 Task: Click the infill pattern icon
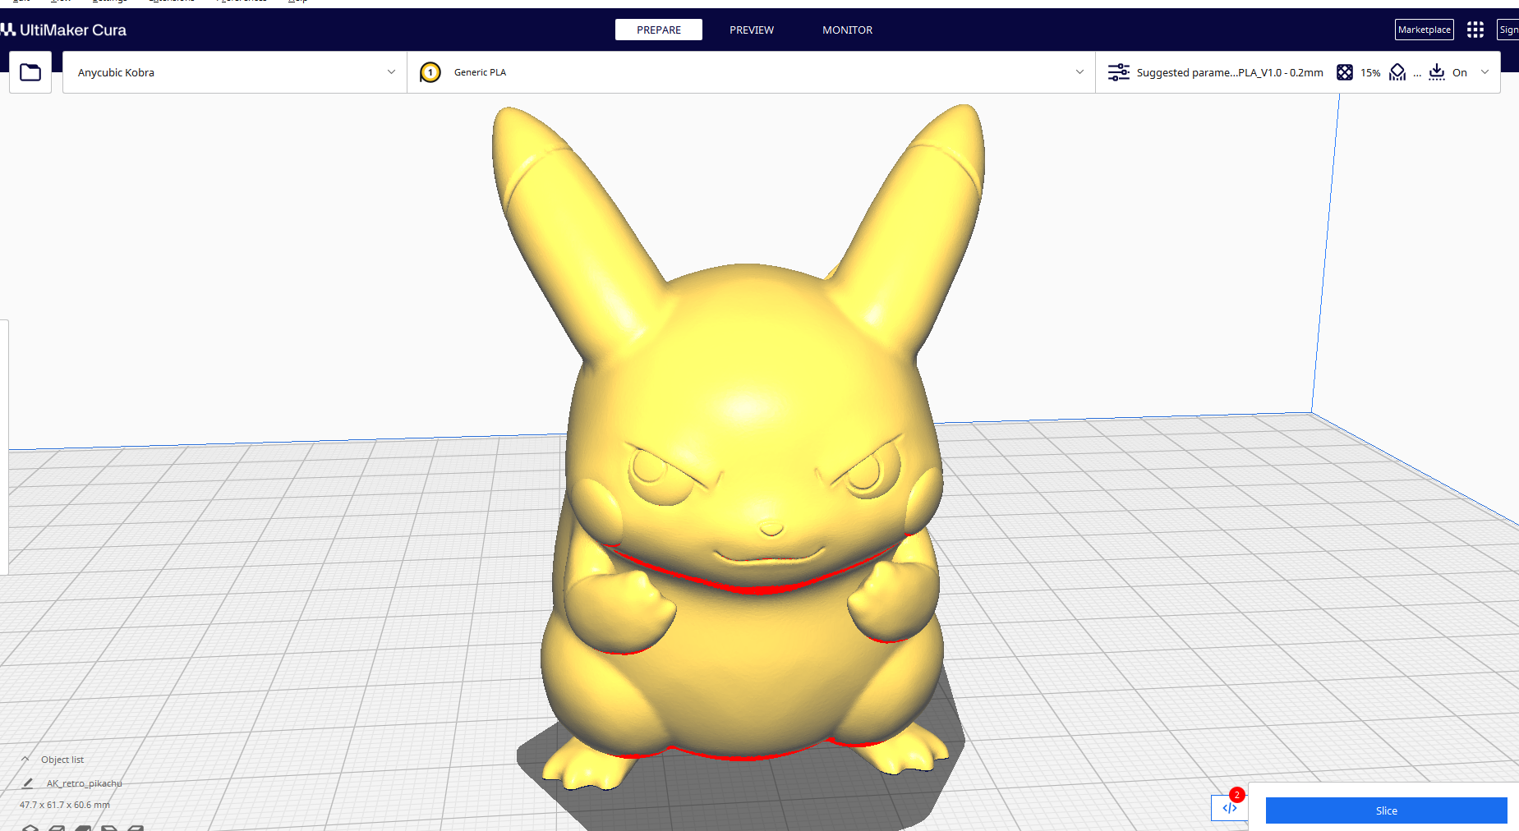coord(1345,72)
